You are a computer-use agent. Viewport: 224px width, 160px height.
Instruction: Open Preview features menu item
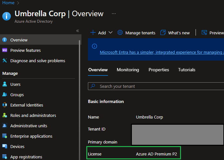coord(26,51)
